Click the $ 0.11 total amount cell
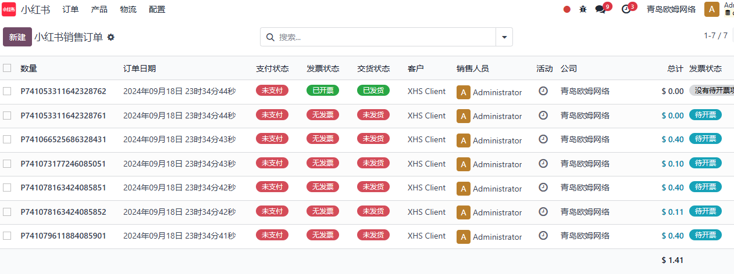Screen dimensions: 734x274 [x=673, y=212]
